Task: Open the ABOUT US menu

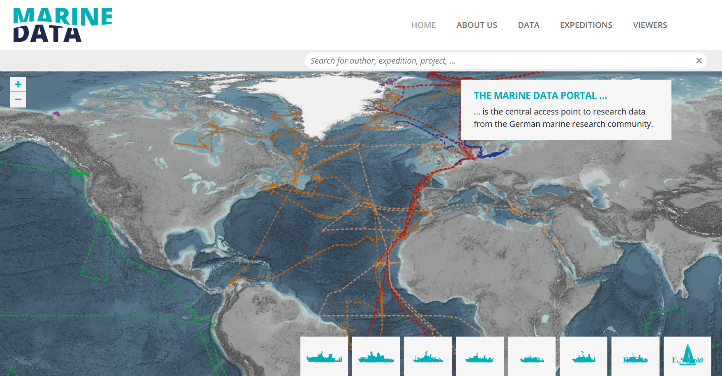Action: (x=477, y=25)
